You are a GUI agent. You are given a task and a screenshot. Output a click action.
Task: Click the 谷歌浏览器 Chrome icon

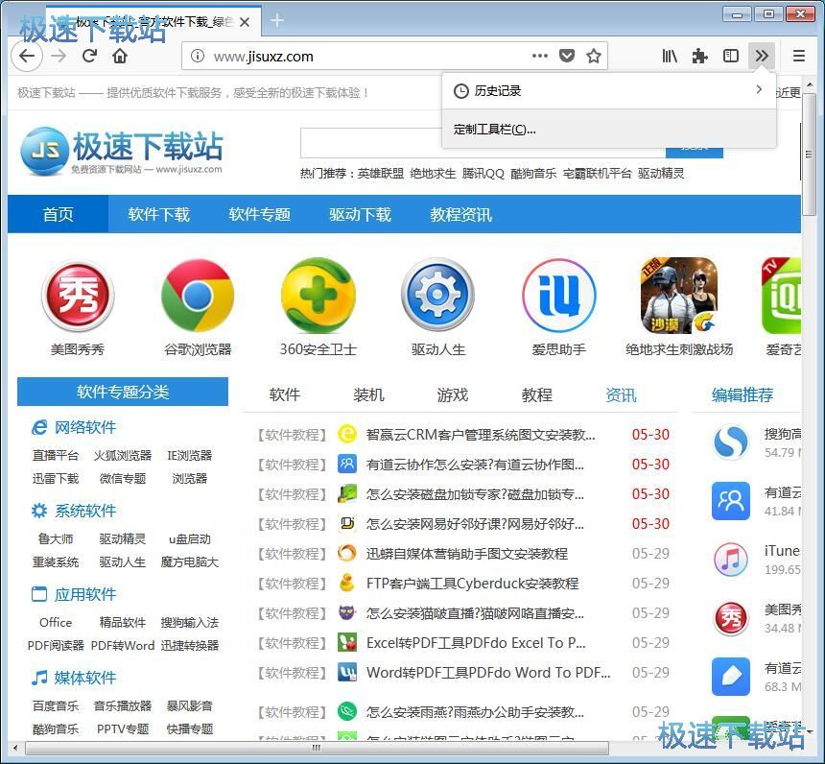[x=198, y=296]
